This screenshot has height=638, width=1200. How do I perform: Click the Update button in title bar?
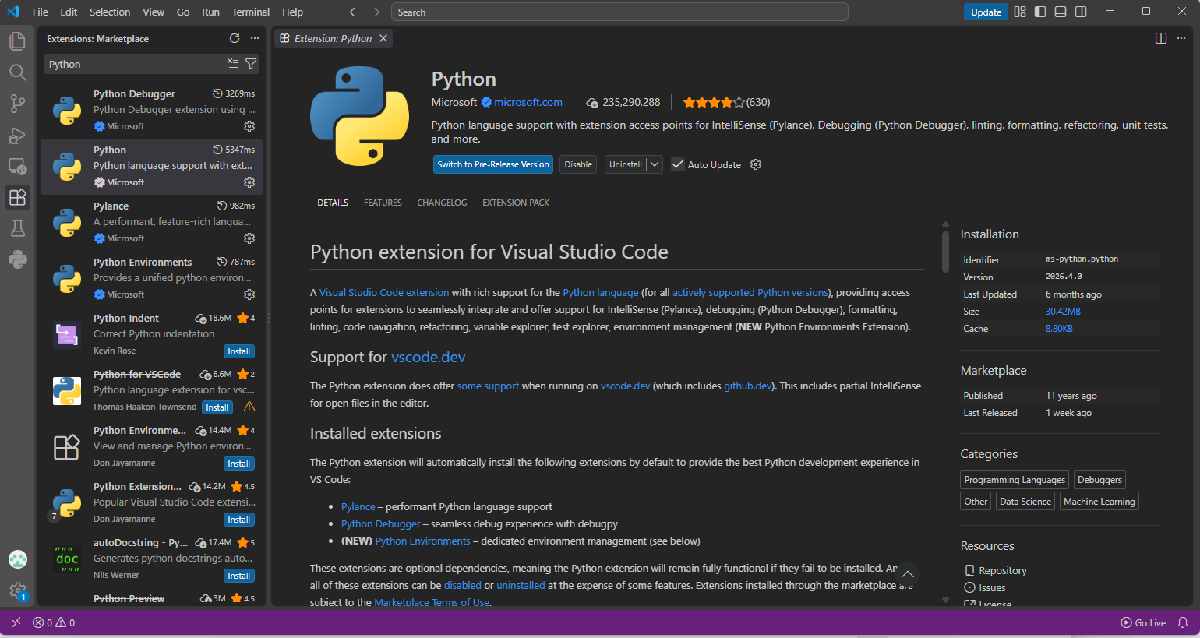coord(986,12)
